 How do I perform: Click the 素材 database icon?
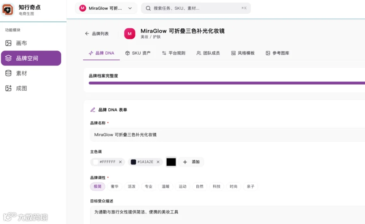[9, 73]
